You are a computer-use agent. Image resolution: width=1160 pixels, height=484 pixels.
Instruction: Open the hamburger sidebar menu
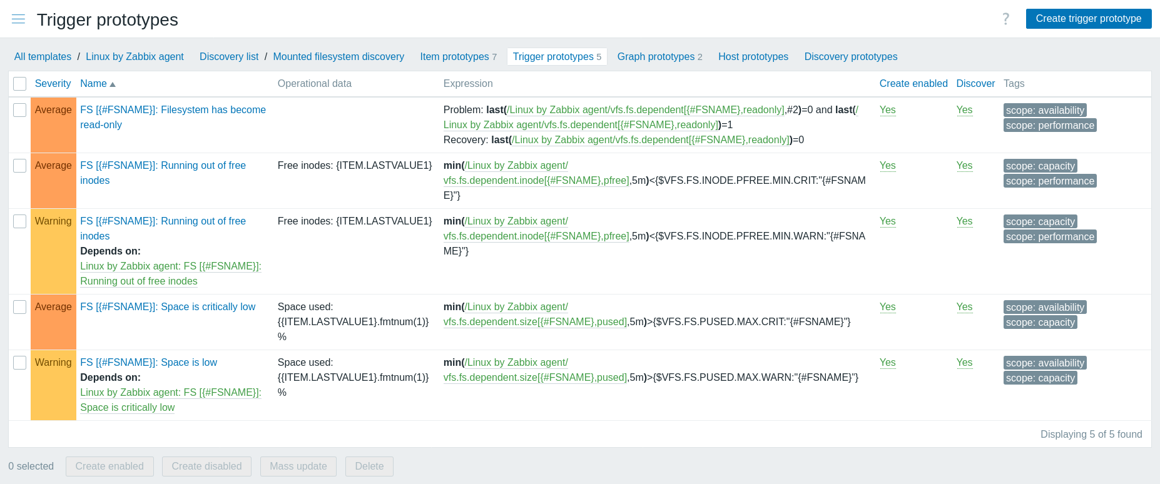point(19,19)
